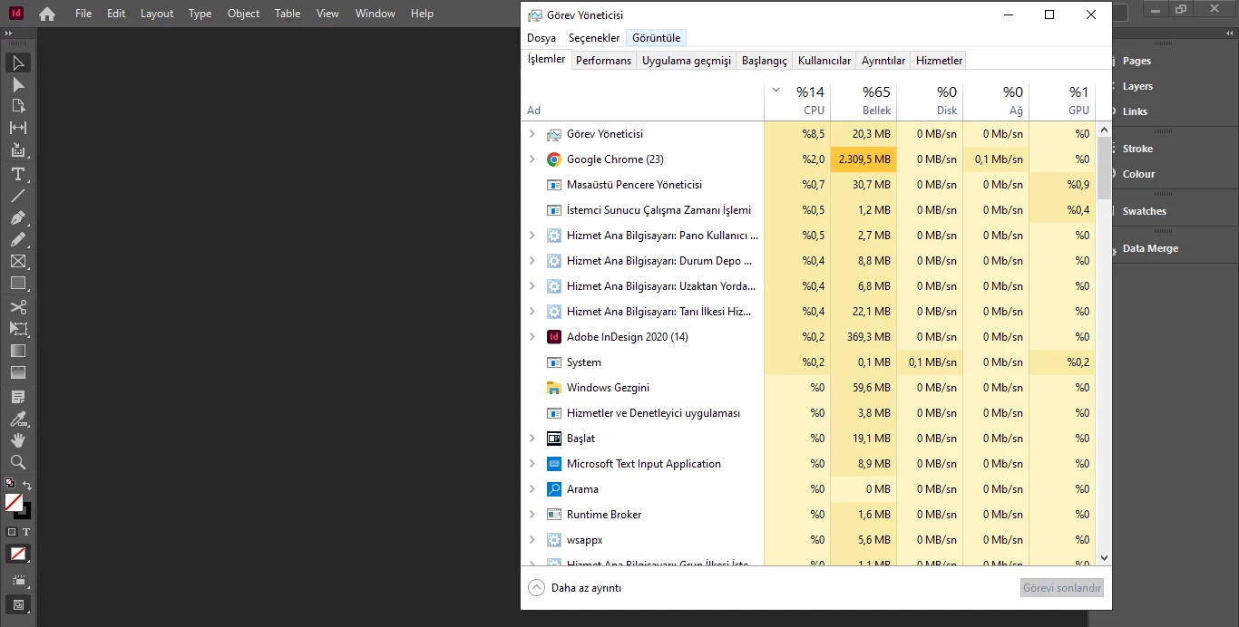Expand the wsappx process row
Screen dimensions: 1239x627
click(532, 540)
